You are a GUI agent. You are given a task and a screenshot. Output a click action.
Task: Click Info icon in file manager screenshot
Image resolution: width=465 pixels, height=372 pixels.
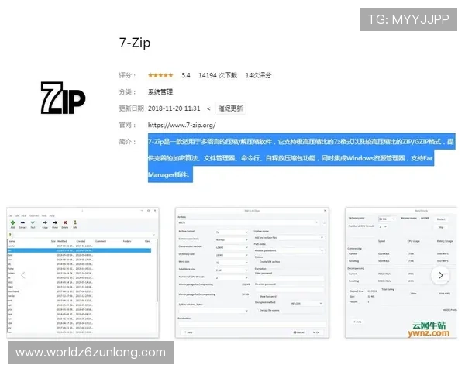(75, 224)
